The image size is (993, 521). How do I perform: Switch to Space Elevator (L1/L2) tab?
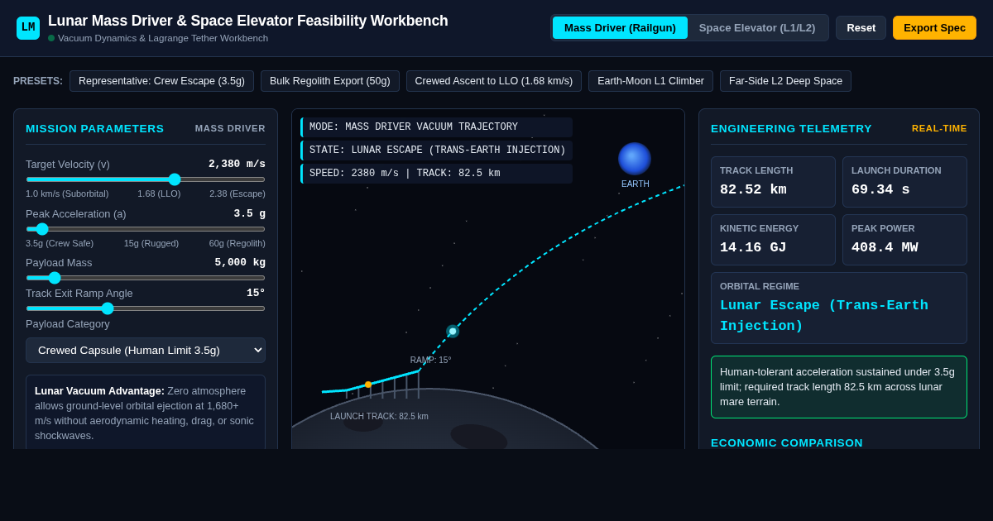tap(757, 28)
